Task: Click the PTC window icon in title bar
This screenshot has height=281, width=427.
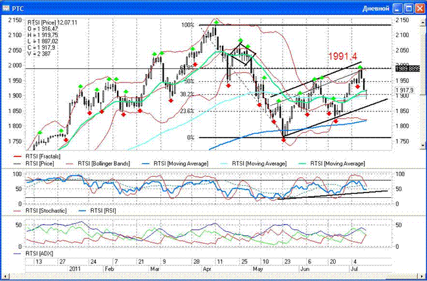Action: tap(6, 9)
